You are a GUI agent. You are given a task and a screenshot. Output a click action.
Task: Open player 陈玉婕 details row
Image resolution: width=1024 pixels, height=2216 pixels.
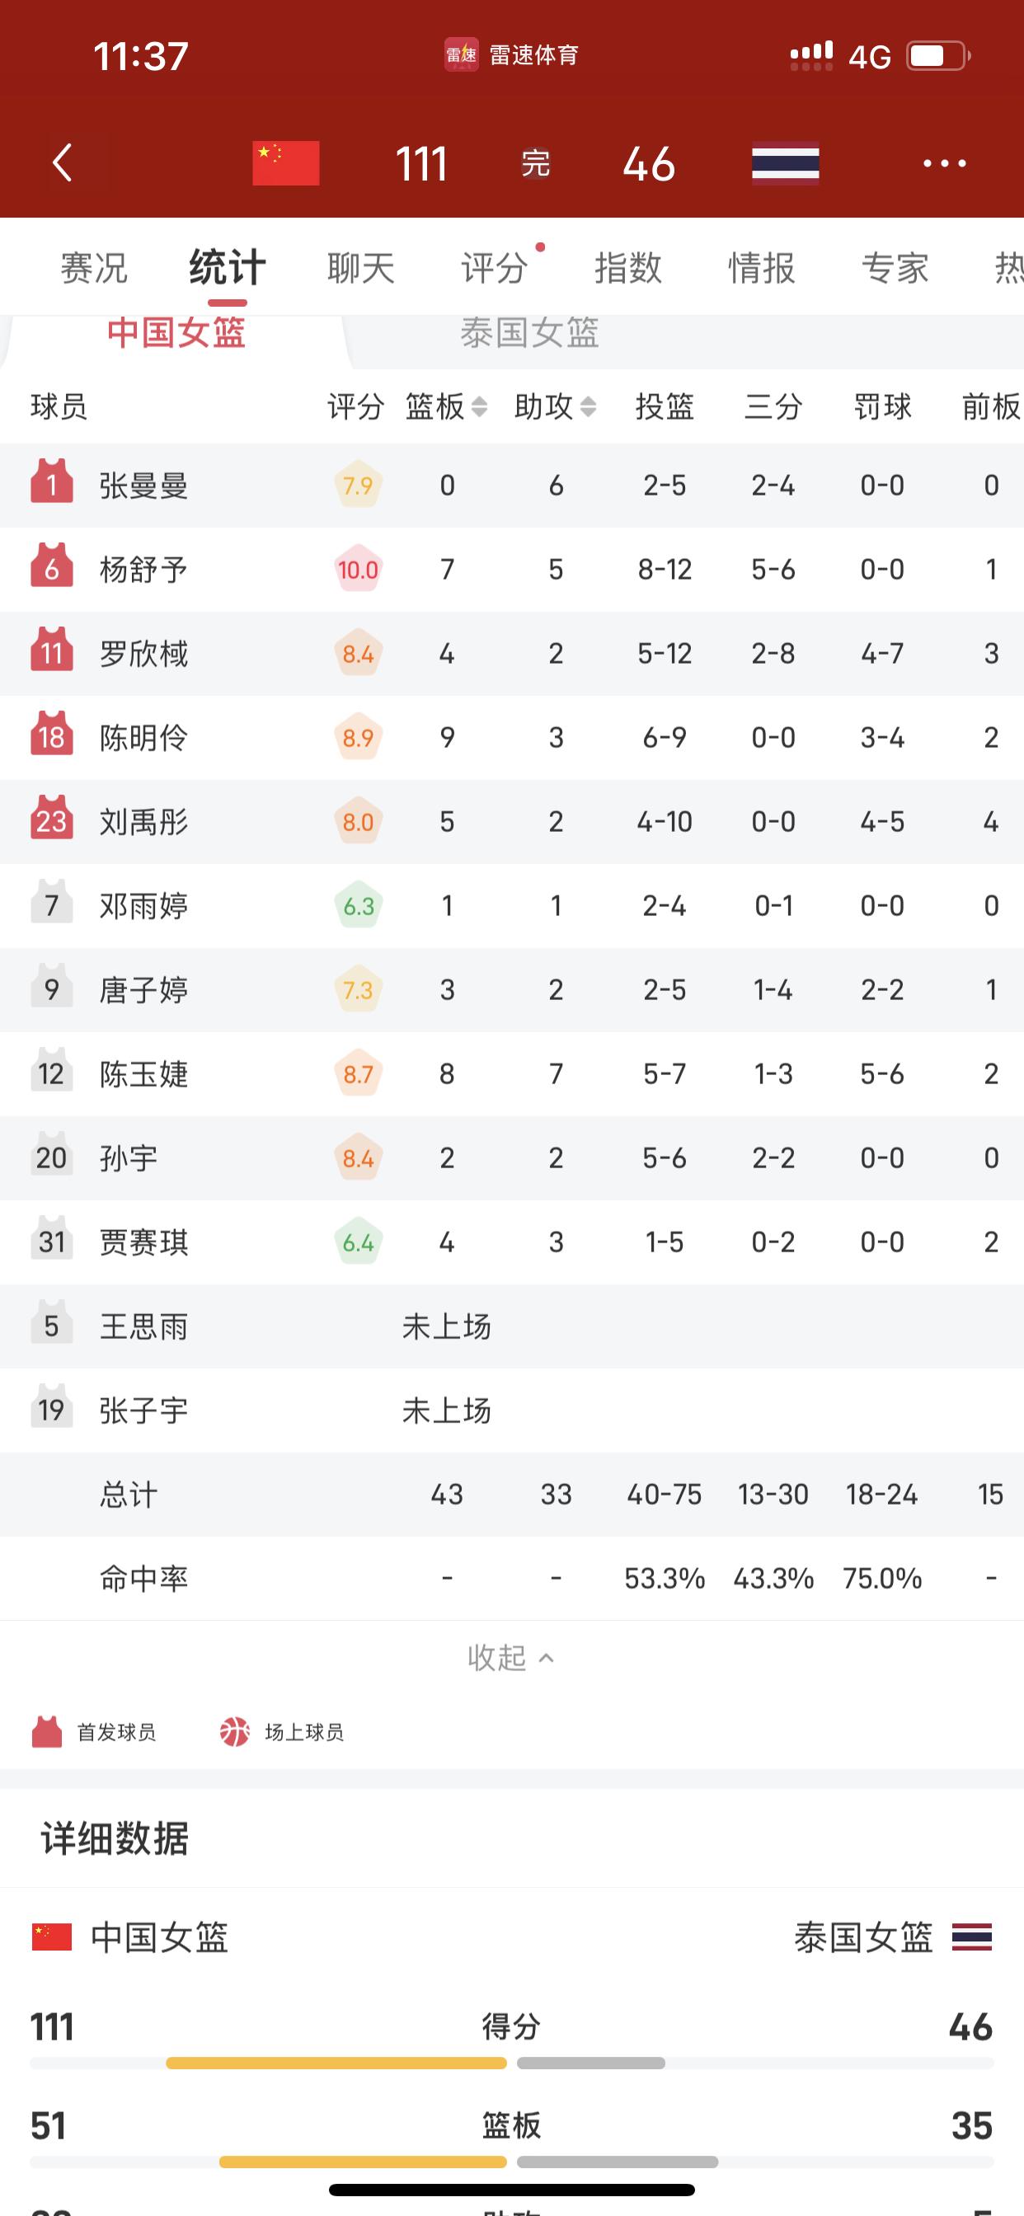pyautogui.click(x=512, y=1073)
